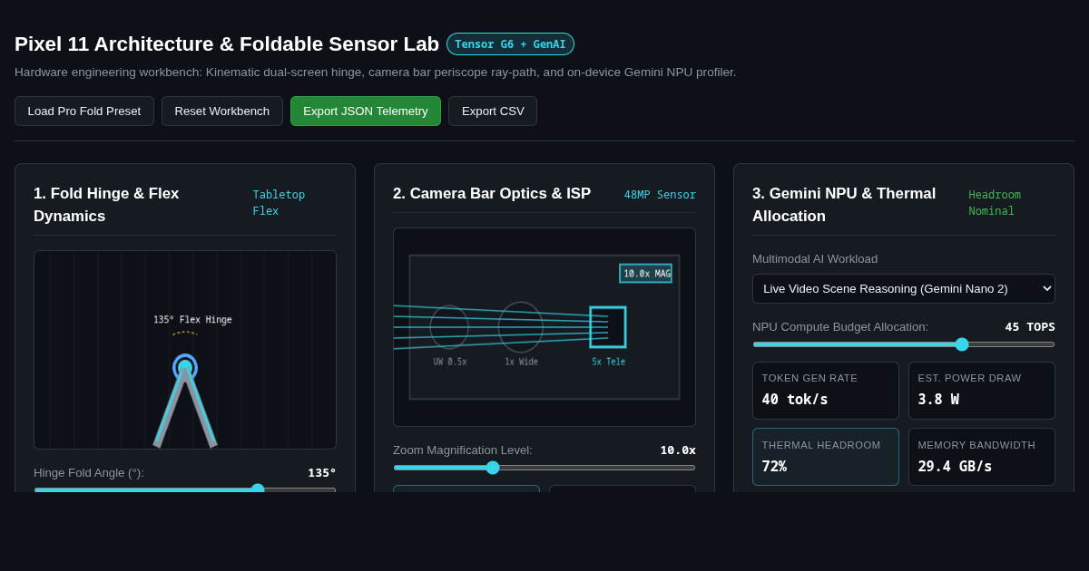This screenshot has width=1089, height=571.
Task: Click the Pixel 11 Architecture page title
Action: [x=227, y=44]
